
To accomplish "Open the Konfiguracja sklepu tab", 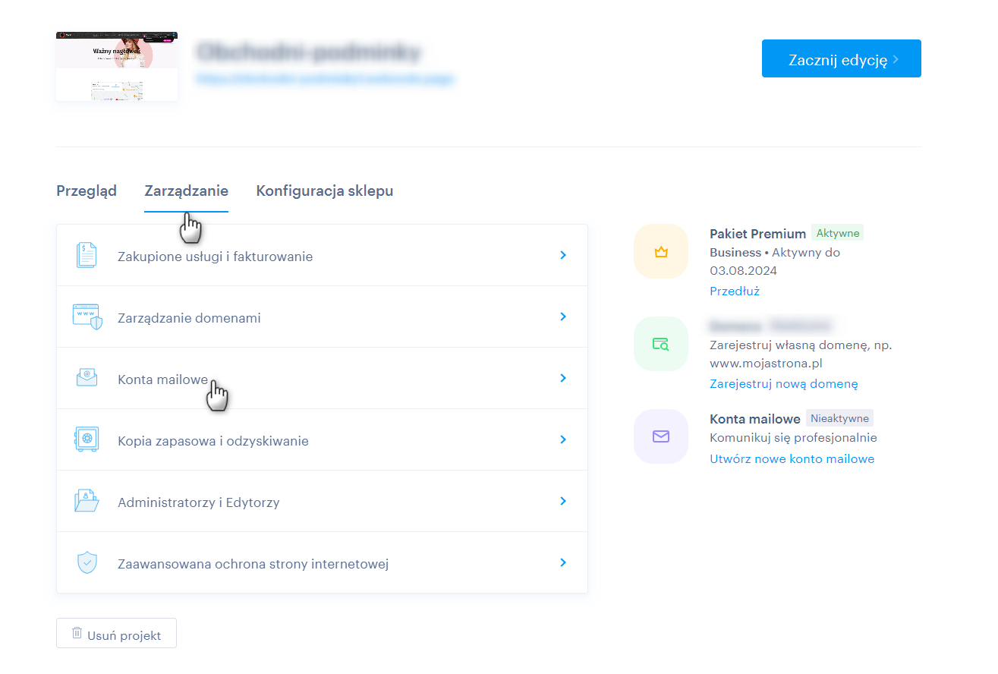I will pos(325,191).
